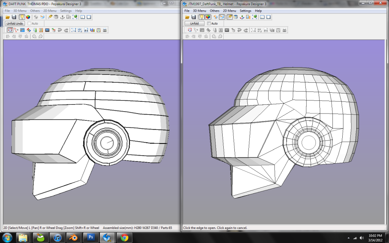Toggle the colored cube texture icon in DAFT PUNK THOMAS window

click(x=28, y=17)
